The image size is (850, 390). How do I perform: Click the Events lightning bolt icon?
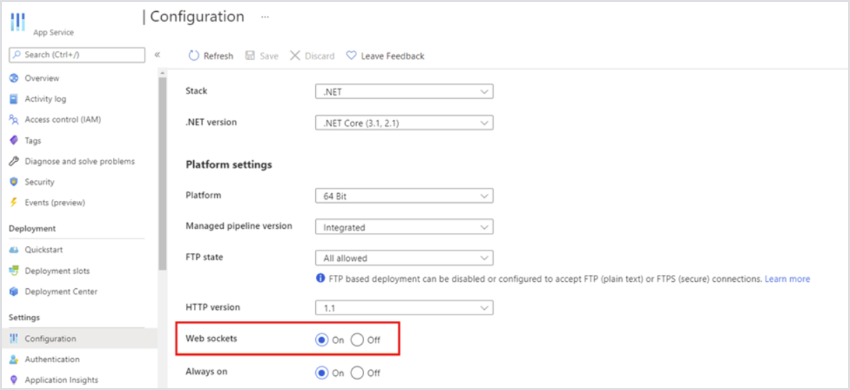point(13,202)
